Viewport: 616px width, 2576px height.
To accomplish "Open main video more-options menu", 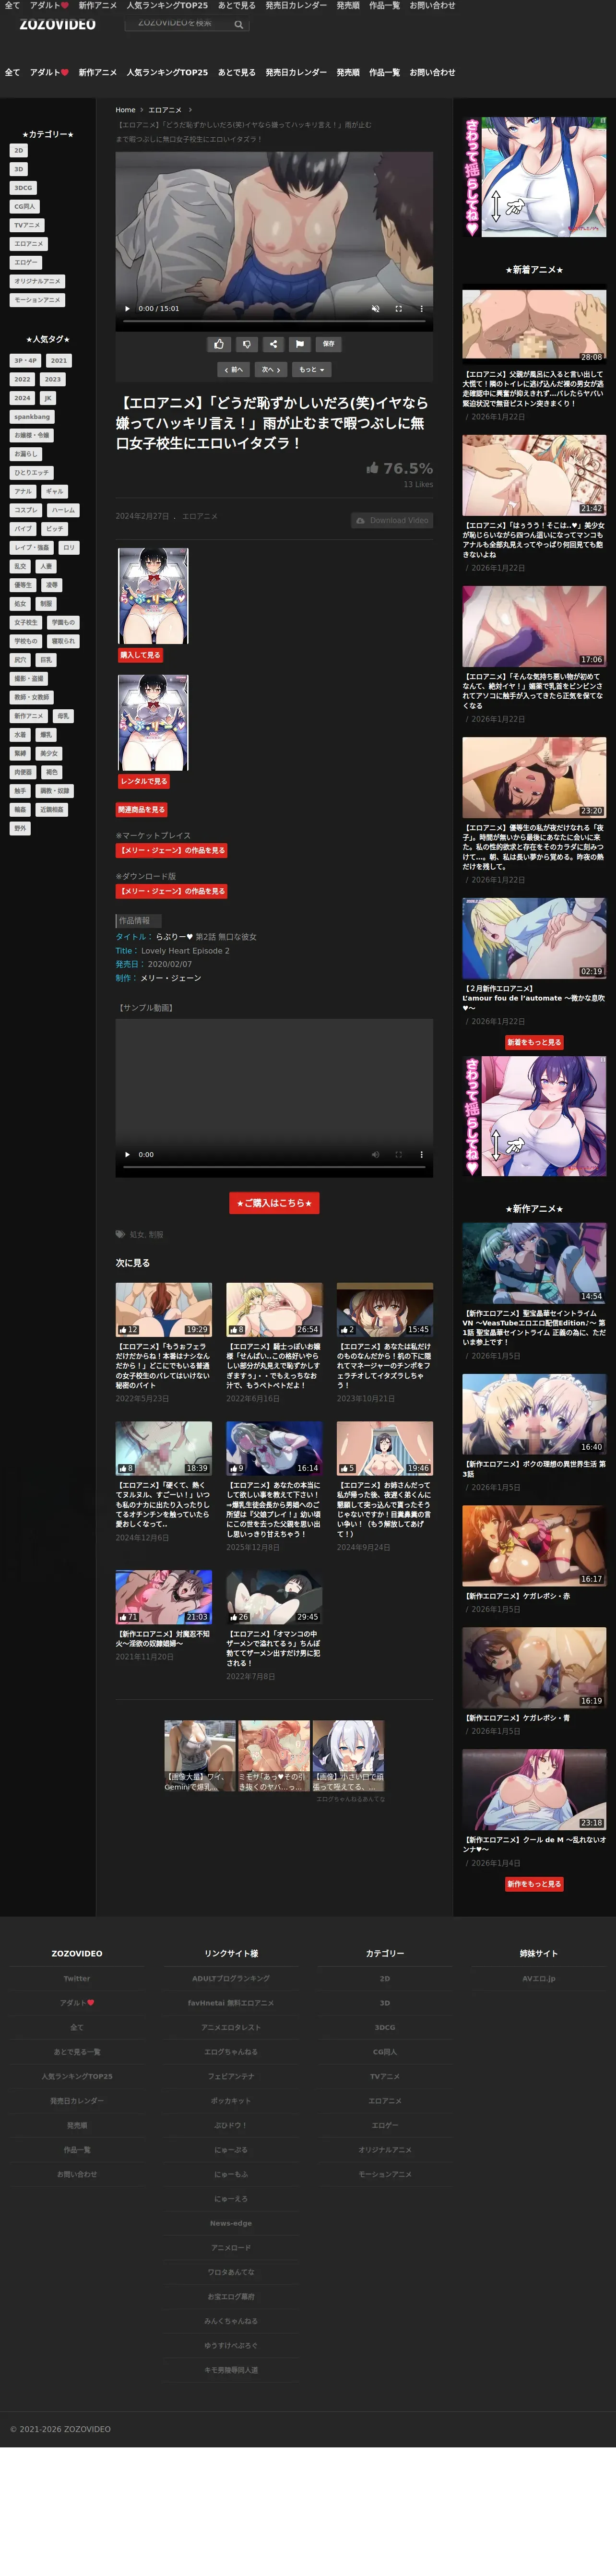I will (x=421, y=309).
